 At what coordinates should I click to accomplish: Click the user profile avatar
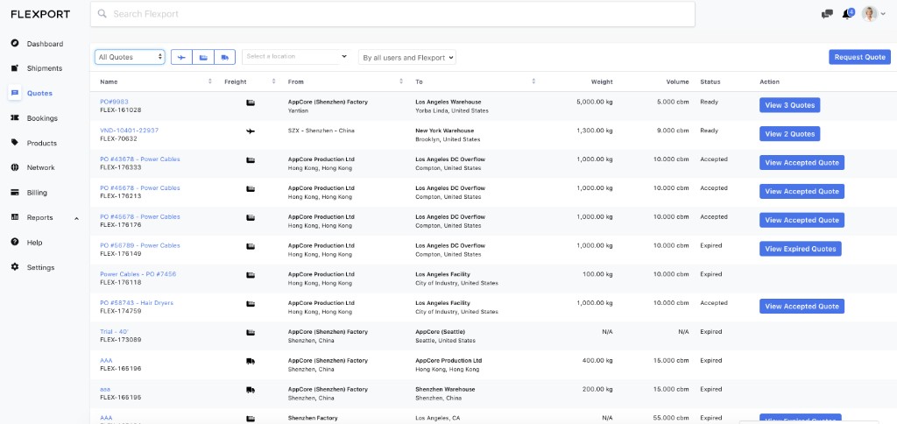tap(870, 14)
